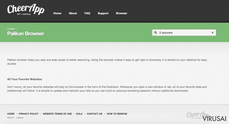Image resolution: width=229 pixels, height=124 pixels.
Task: Open the Home menu item
Action: pyautogui.click(x=57, y=13)
